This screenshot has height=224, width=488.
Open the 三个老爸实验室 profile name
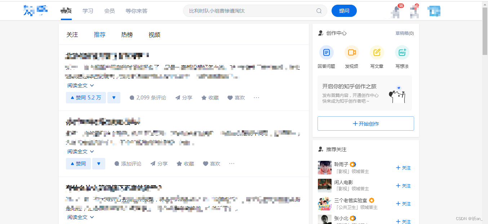(x=351, y=200)
